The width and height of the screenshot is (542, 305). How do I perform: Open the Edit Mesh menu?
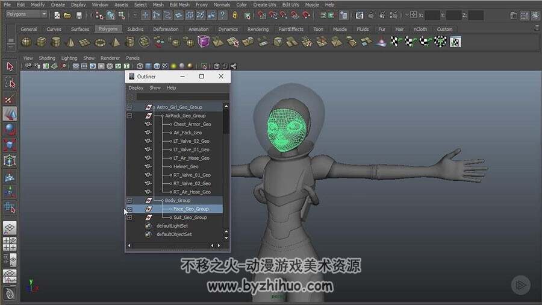[179, 4]
